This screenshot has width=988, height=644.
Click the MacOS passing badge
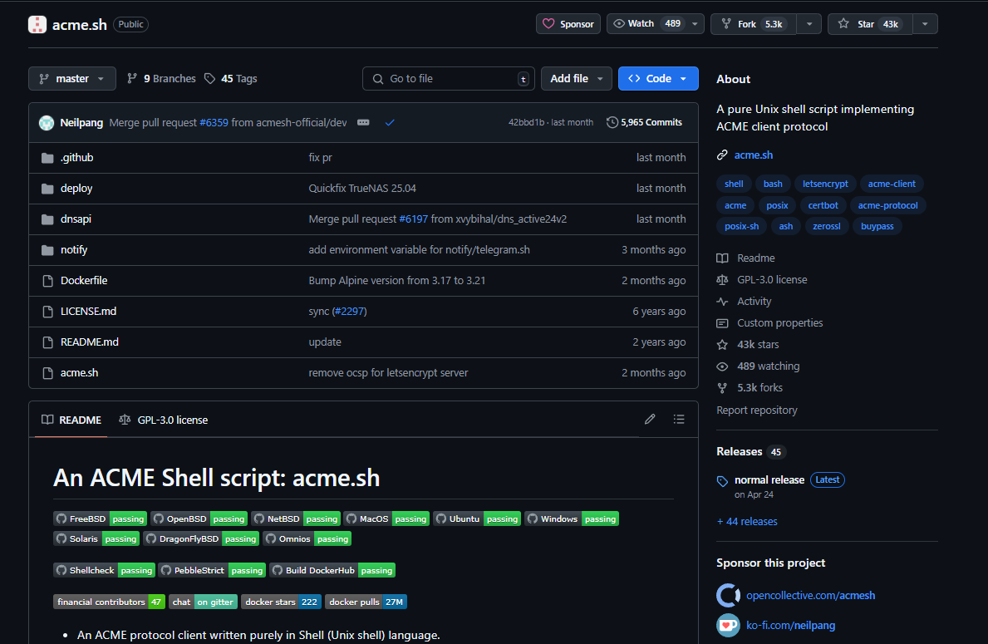(386, 519)
